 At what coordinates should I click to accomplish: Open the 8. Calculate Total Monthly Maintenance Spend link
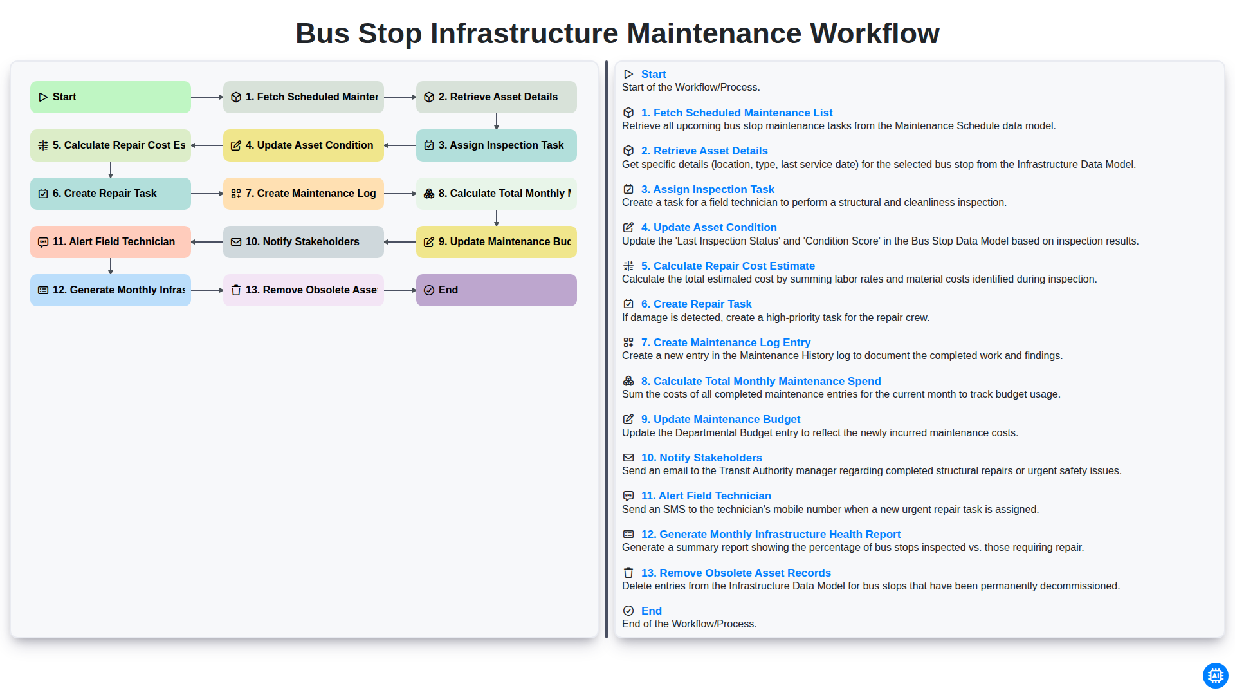tap(761, 381)
